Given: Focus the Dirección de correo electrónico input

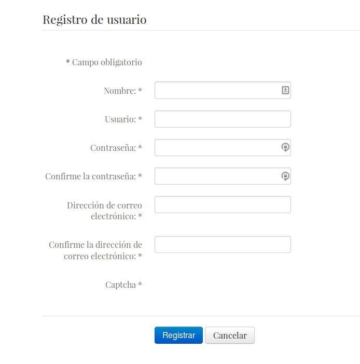Looking at the screenshot, I should 223,204.
